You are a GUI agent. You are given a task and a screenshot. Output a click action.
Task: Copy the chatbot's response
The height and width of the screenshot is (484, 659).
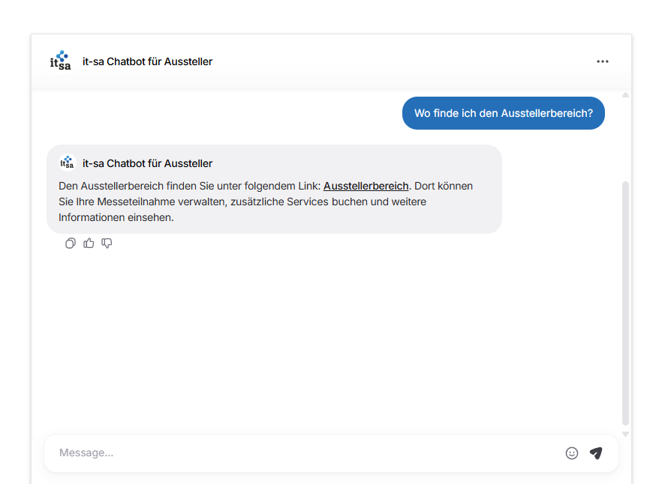71,243
